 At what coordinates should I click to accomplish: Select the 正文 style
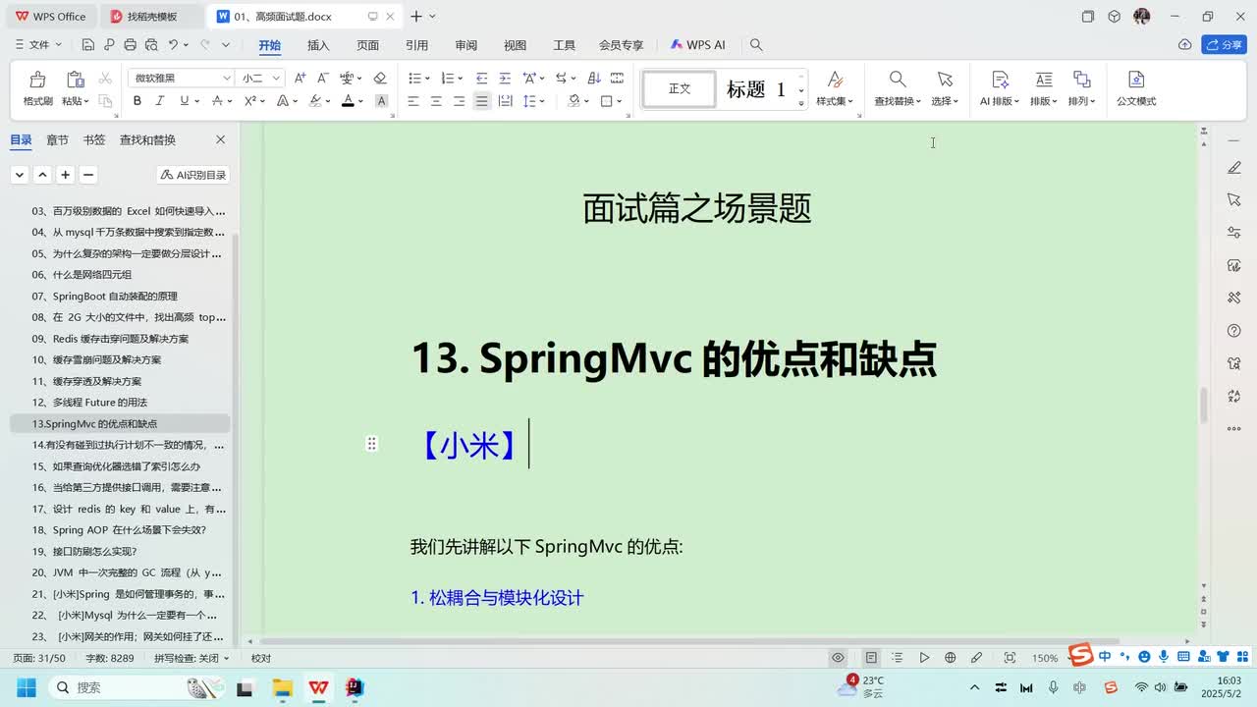[x=680, y=89]
